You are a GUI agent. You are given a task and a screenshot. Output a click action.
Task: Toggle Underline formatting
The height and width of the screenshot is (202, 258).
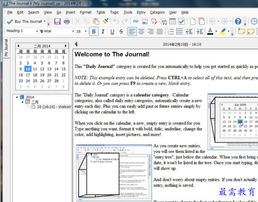click(x=112, y=31)
